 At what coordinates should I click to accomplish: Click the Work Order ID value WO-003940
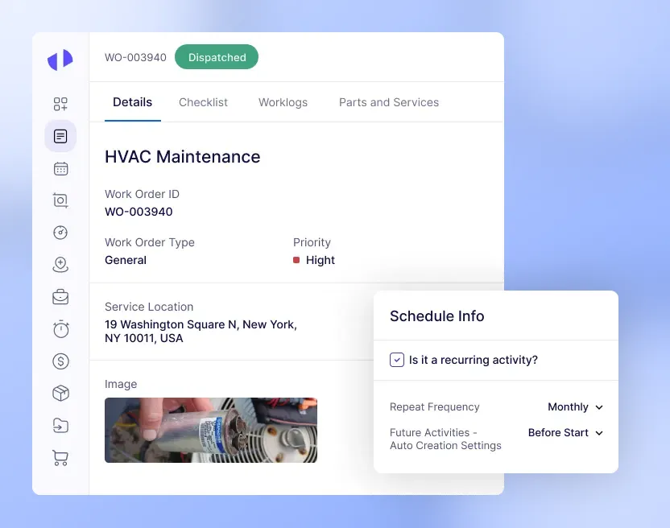click(139, 212)
